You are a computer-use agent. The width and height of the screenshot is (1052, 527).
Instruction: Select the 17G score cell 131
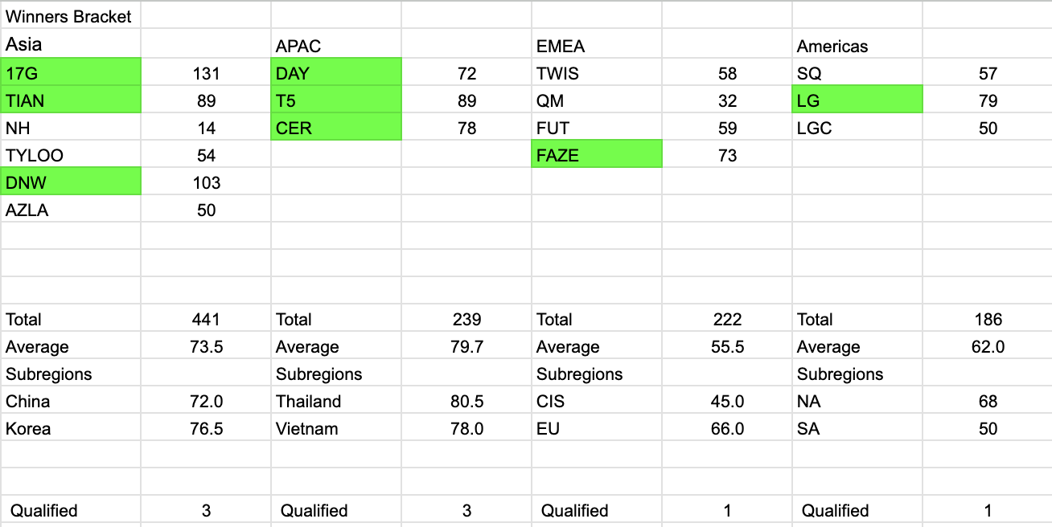(x=206, y=74)
